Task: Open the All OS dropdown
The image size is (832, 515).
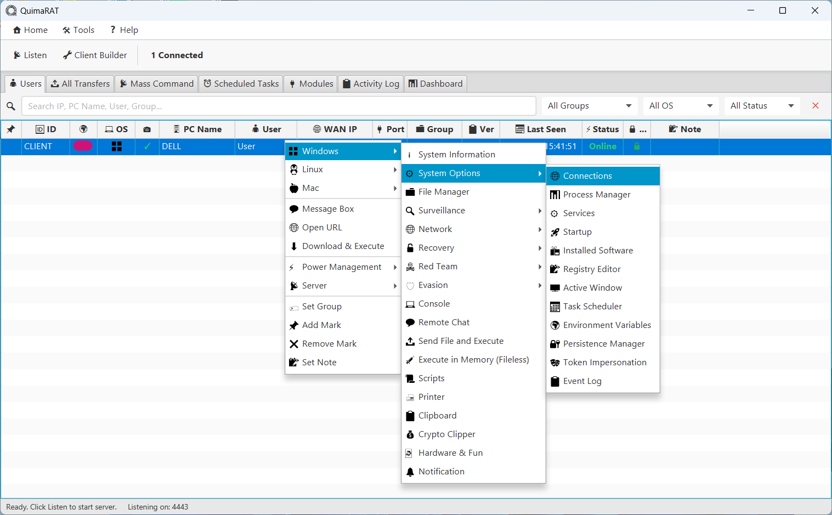Action: [x=681, y=105]
